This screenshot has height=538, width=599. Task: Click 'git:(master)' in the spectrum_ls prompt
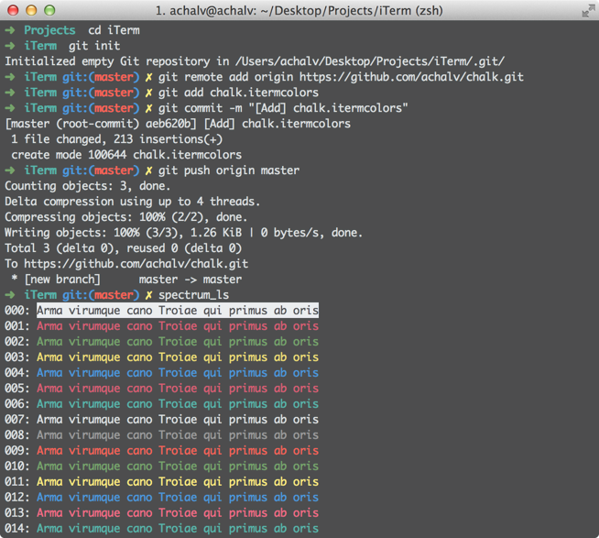[101, 295]
